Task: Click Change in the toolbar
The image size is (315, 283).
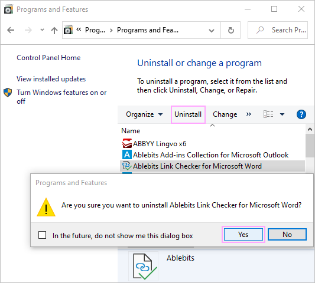Action: (225, 114)
